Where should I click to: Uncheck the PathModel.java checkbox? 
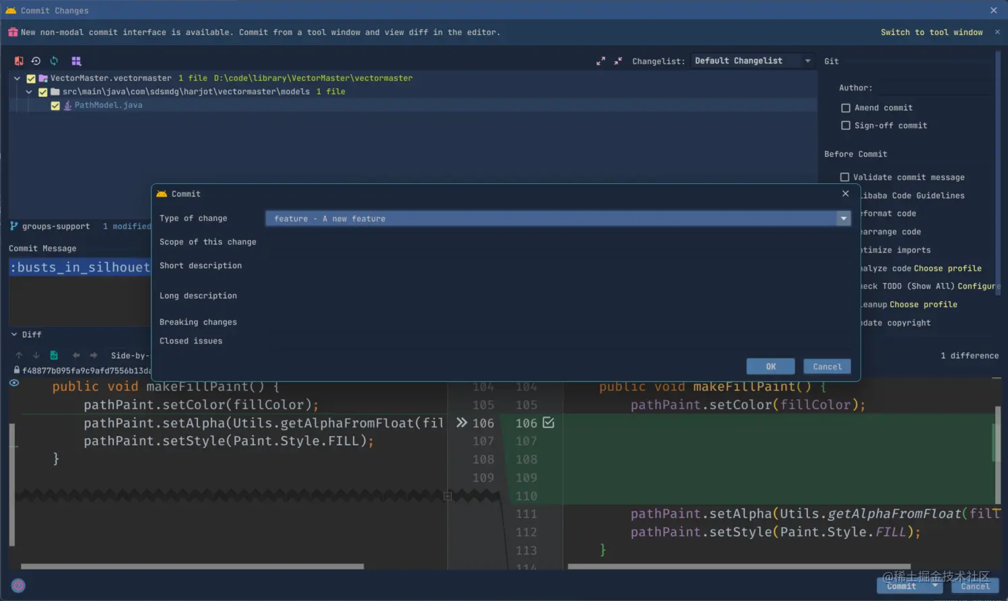click(x=55, y=105)
